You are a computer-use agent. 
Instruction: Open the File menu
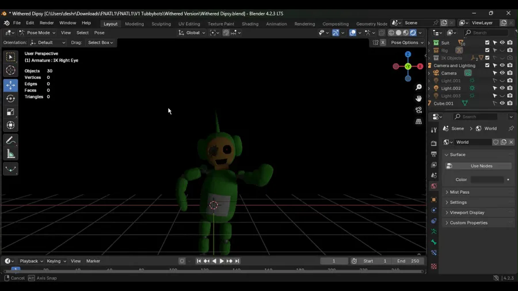[x=17, y=23]
